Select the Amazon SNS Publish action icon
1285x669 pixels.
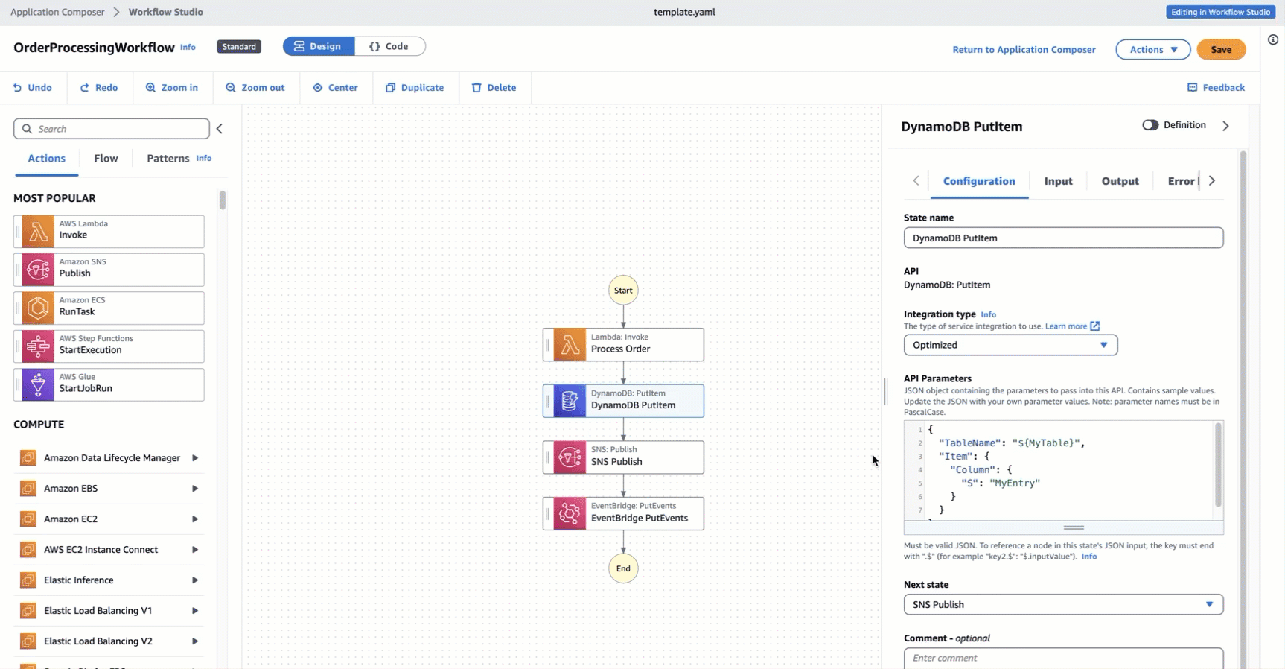[x=38, y=270]
